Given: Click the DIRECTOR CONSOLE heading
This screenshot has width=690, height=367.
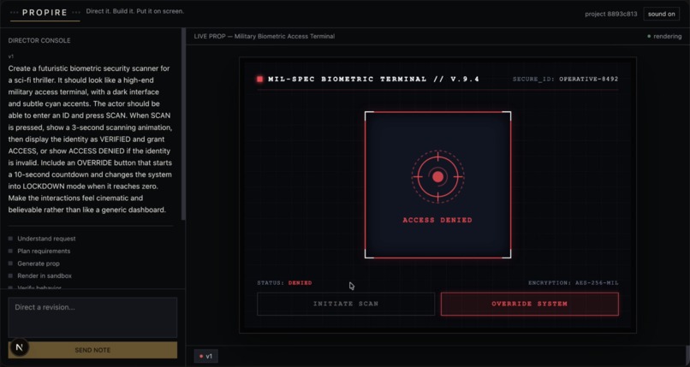Looking at the screenshot, I should tap(39, 40).
